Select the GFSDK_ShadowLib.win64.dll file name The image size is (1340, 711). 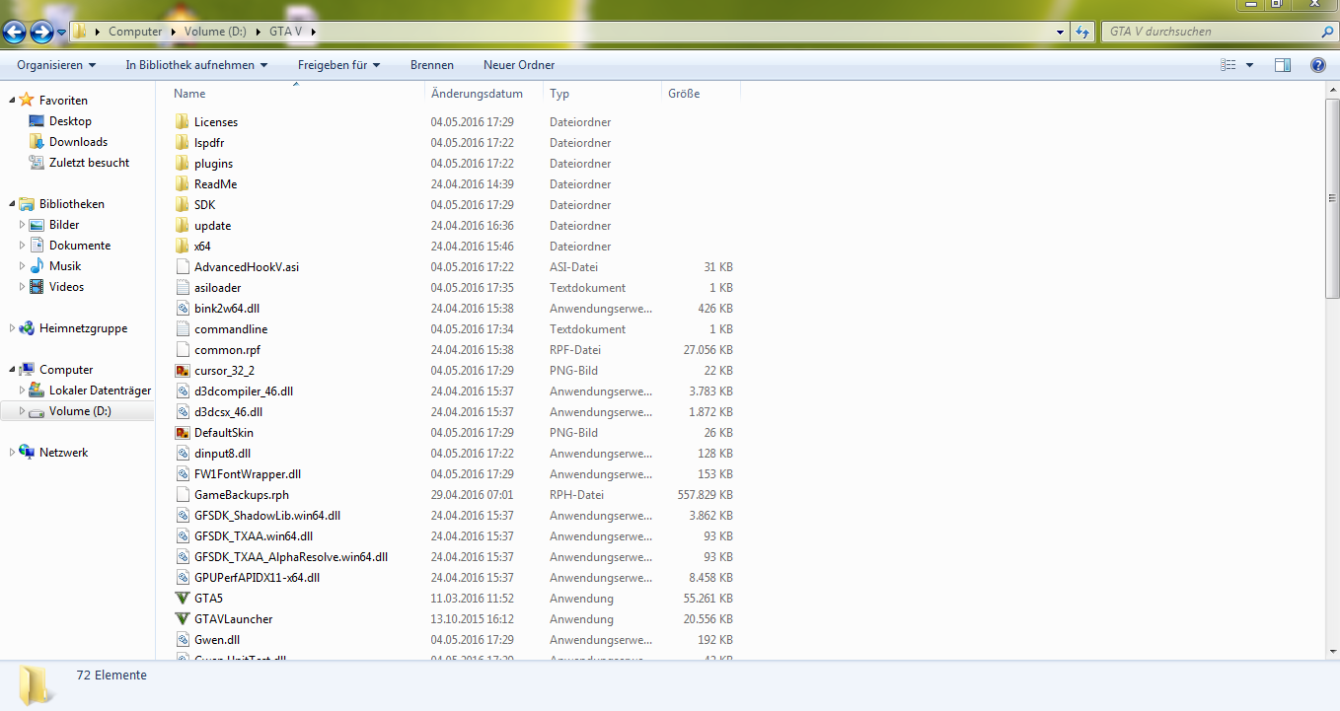tap(267, 516)
